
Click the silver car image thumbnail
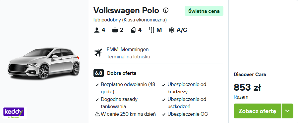click(x=44, y=63)
